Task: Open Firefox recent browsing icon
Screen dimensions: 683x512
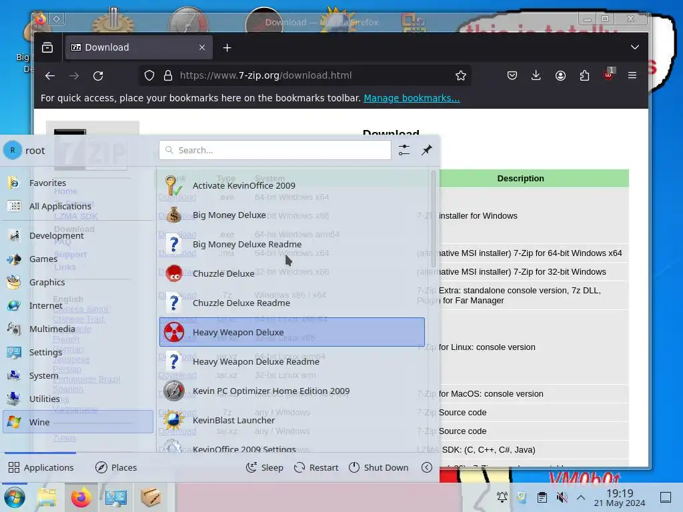Action: 47,47
